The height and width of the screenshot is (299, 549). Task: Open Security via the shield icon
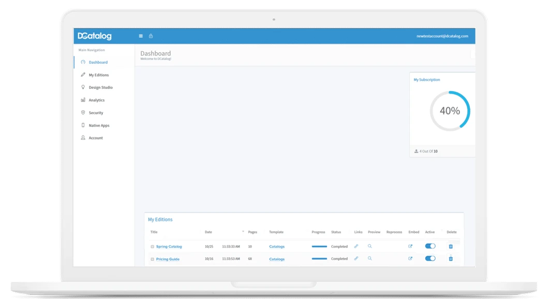click(83, 113)
